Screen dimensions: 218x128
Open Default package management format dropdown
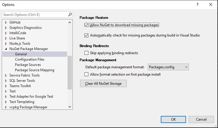click(x=168, y=67)
